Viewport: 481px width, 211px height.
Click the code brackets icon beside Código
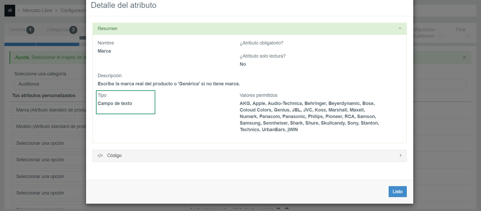click(x=100, y=155)
